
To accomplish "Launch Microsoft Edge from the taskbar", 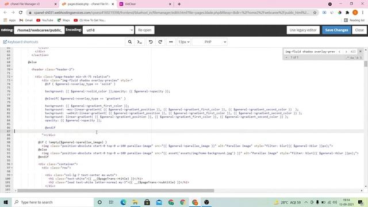I will point(123,202).
